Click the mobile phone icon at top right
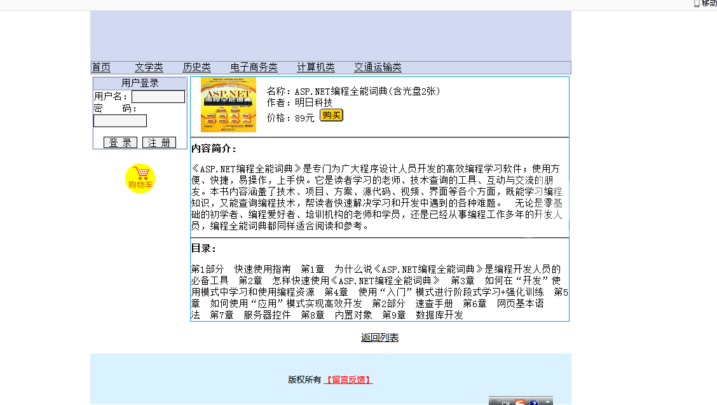717x405 pixels. [697, 3]
